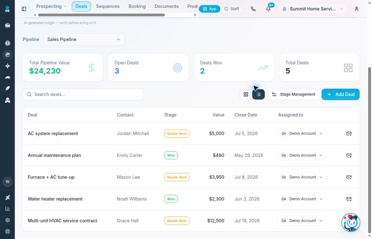Viewport: 372px width, 239px height.
Task: Click the send email icon for AC system replacement
Action: (x=349, y=134)
